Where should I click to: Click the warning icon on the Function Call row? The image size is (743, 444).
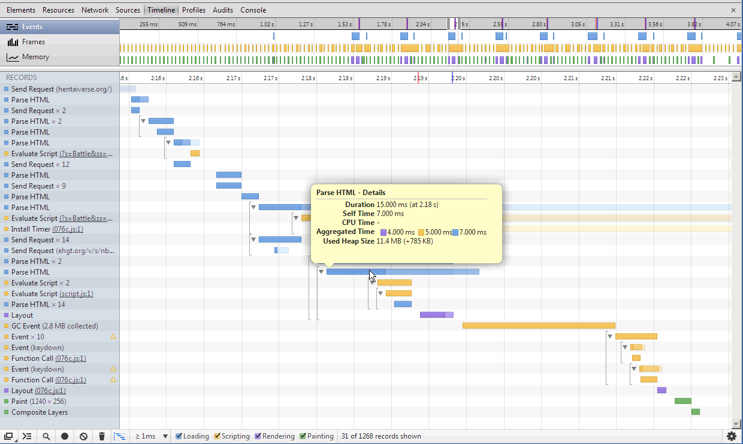(113, 380)
